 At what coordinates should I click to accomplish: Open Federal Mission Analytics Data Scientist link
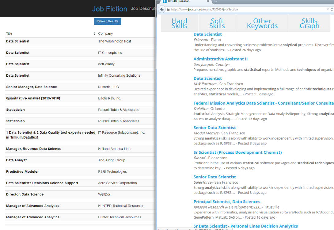click(264, 103)
